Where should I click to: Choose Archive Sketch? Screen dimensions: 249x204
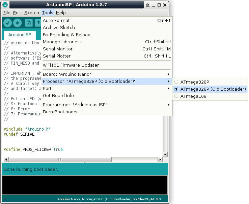pyautogui.click(x=107, y=27)
